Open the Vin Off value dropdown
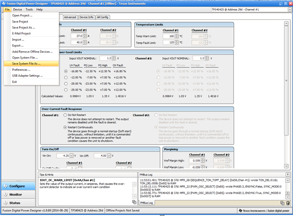293x216 pixels. (109, 156)
